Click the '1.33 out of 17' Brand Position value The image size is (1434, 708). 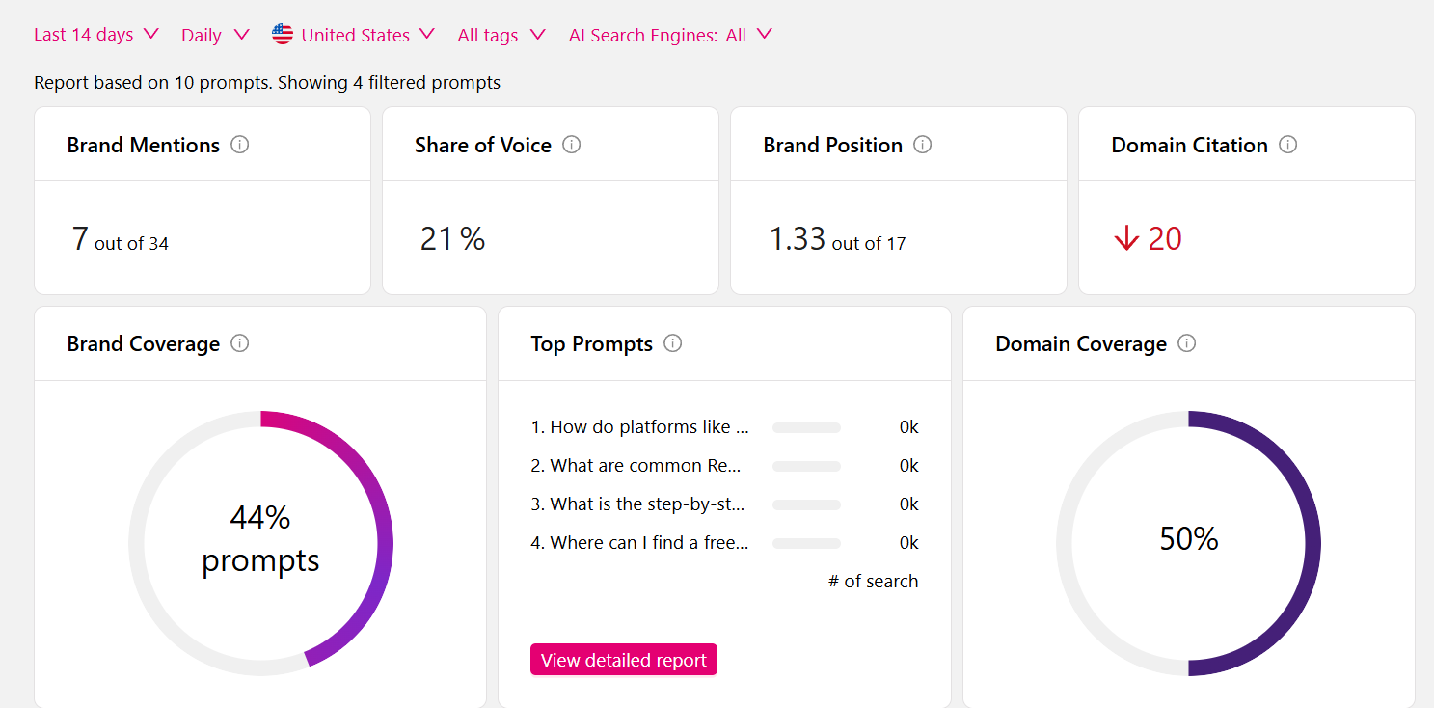pos(837,238)
